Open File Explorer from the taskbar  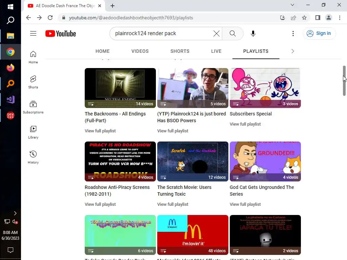click(11, 36)
